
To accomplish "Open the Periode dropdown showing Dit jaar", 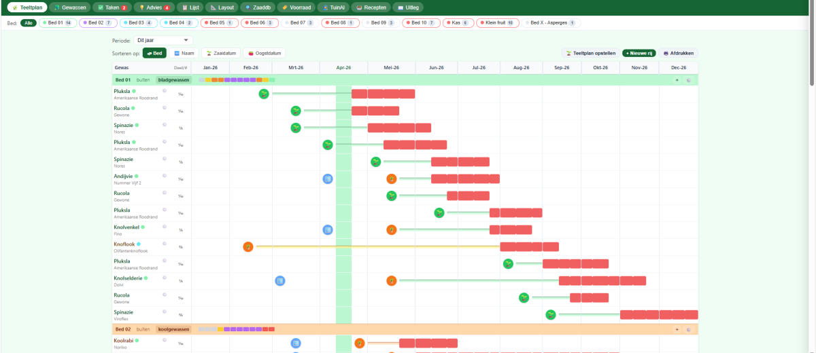I will click(x=163, y=41).
